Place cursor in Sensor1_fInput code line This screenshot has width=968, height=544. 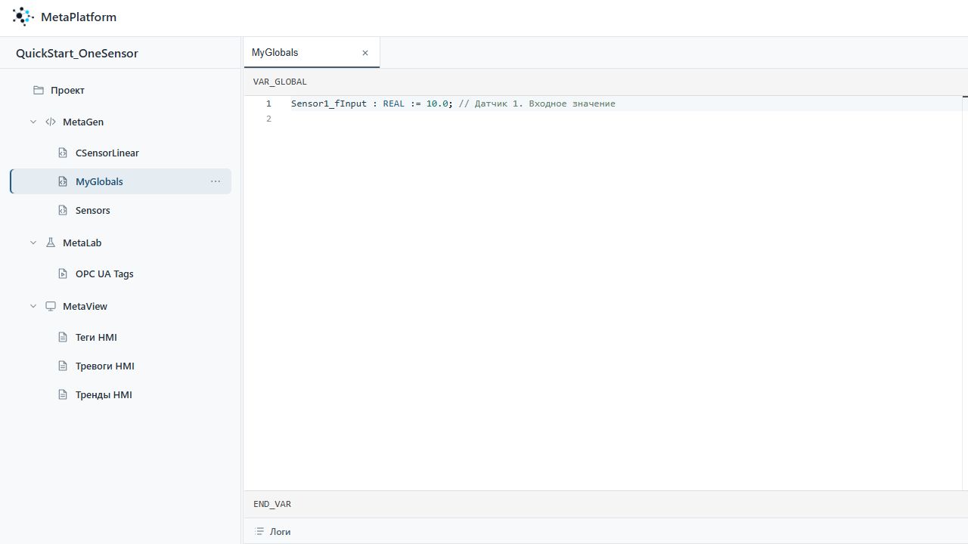click(453, 104)
